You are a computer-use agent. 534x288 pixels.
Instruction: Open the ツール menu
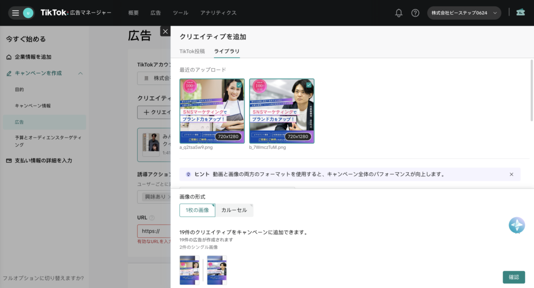180,13
